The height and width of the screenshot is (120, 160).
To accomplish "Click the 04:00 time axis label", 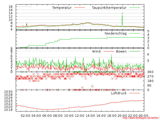I will coord(36,116).
